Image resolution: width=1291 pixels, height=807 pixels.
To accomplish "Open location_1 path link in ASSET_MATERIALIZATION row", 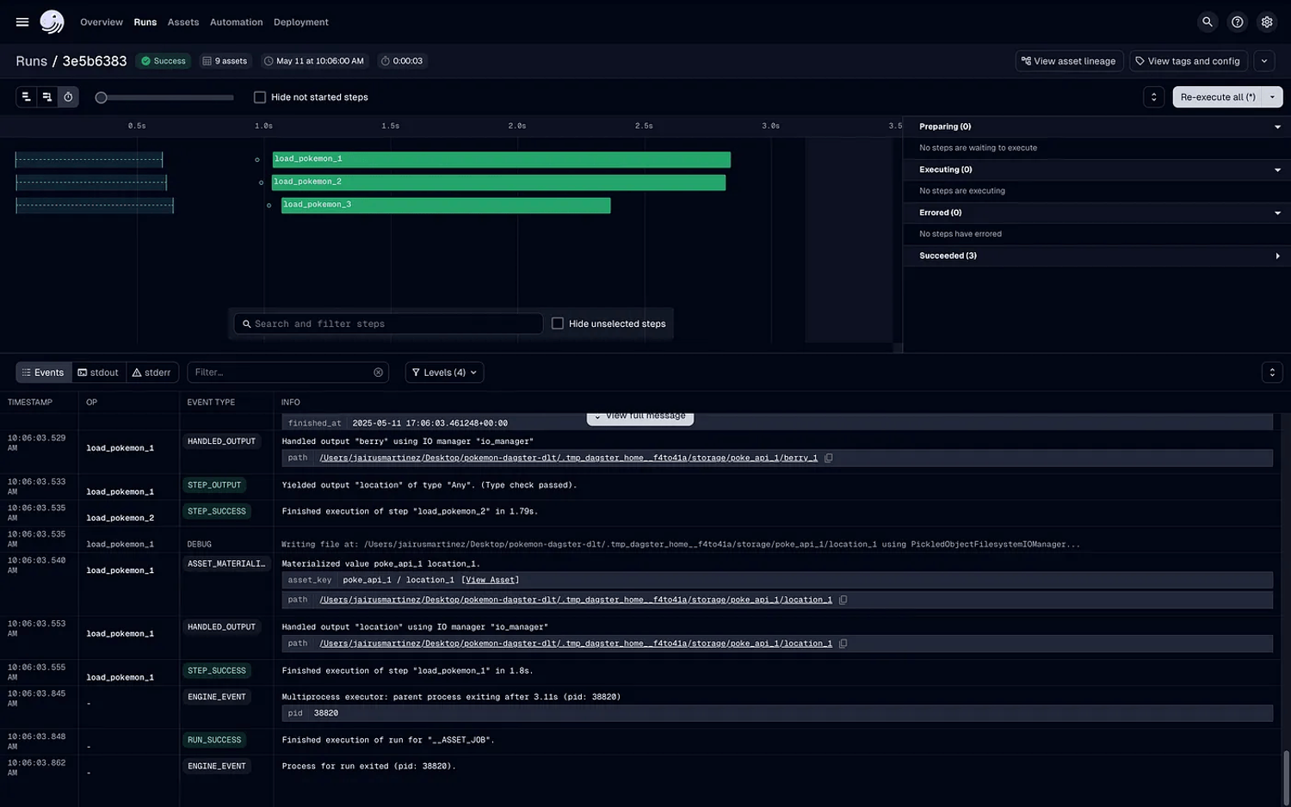I will pos(576,600).
